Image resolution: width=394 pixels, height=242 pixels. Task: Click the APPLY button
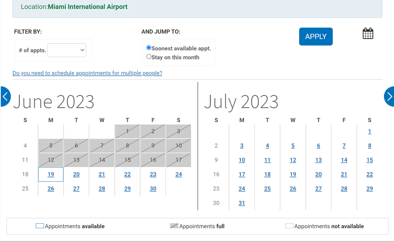[316, 37]
